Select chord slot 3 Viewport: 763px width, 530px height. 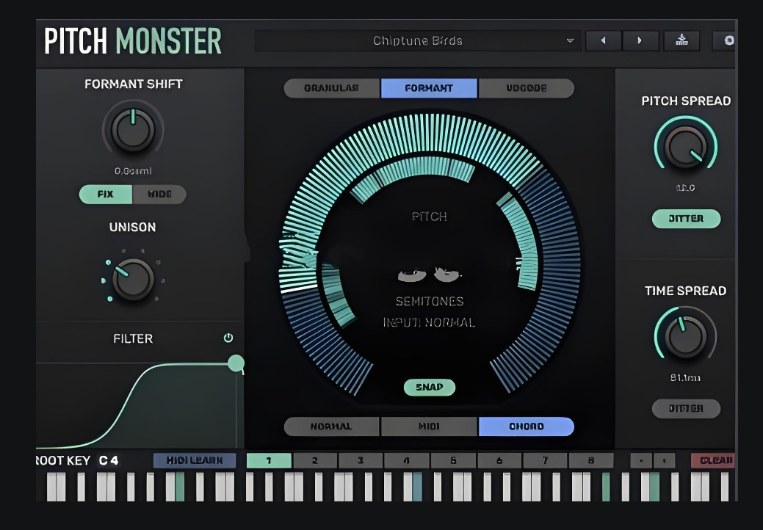tap(361, 460)
